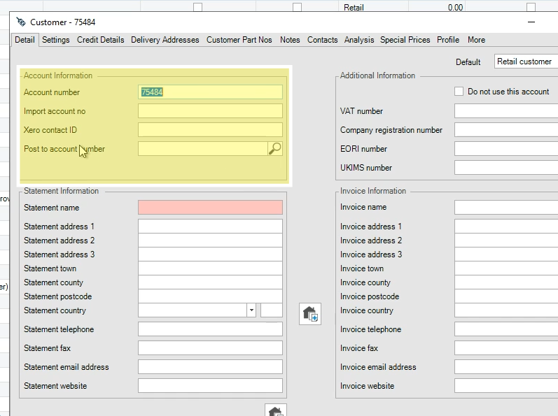
Task: Click the pink Statement name field
Action: coord(210,208)
